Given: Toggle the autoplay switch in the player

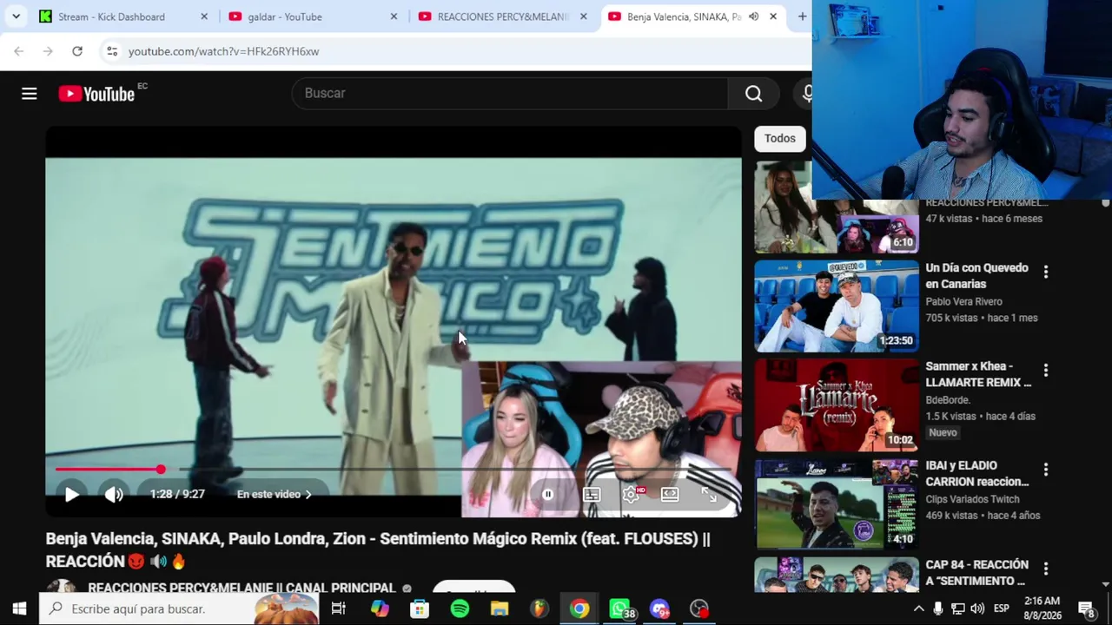Looking at the screenshot, I should point(548,494).
